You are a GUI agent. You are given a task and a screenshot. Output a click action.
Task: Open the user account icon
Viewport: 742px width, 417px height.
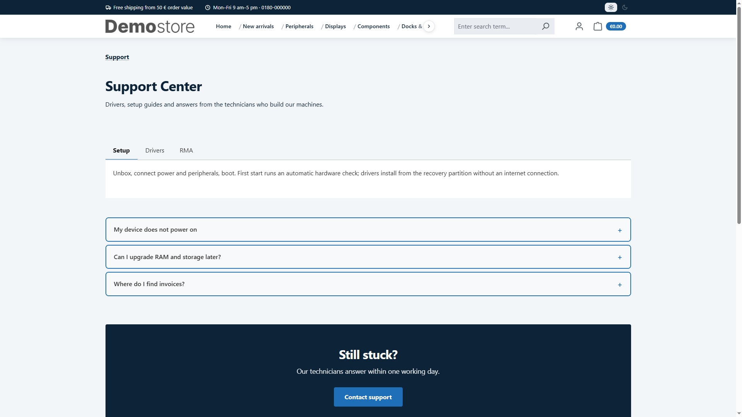tap(579, 26)
